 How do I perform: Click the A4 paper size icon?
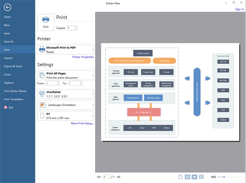[x=42, y=115]
